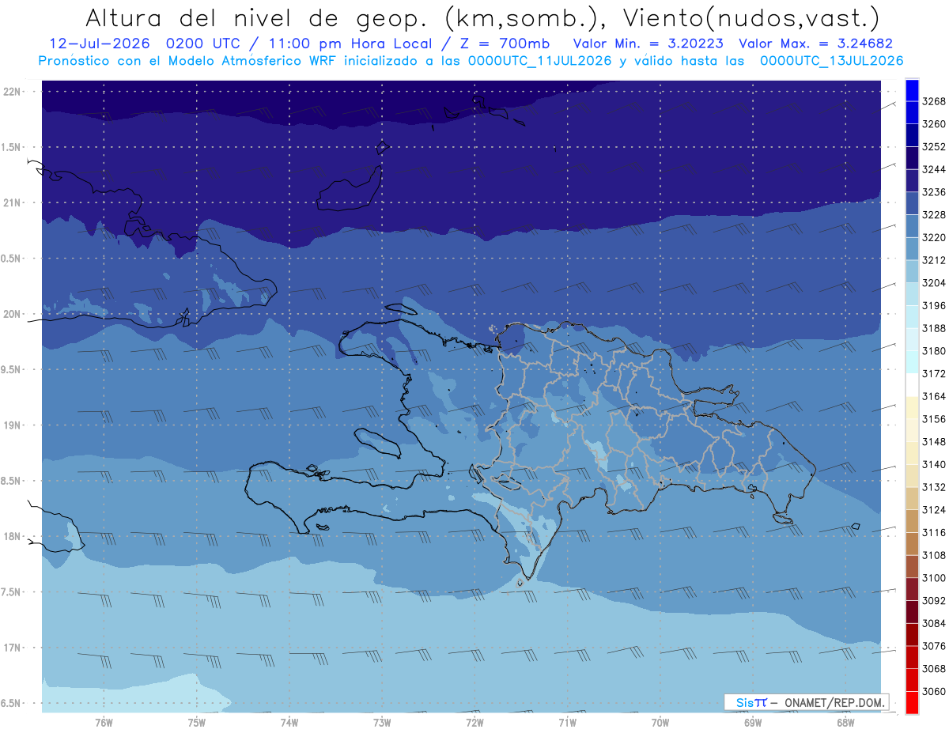The height and width of the screenshot is (733, 949).
Task: Click the 'SisTT - ONAMET/REP.DOM.' credit box
Action: (807, 702)
